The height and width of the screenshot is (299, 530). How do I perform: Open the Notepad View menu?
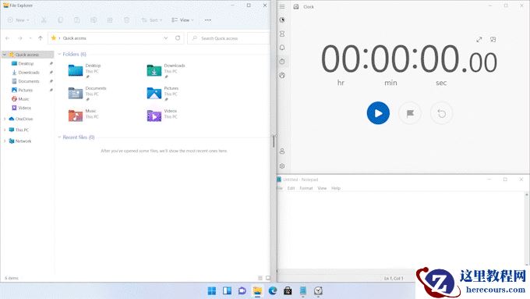coord(322,188)
